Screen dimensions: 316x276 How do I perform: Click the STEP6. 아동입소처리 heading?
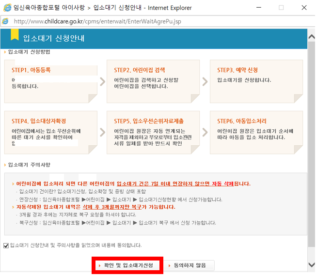click(x=242, y=121)
